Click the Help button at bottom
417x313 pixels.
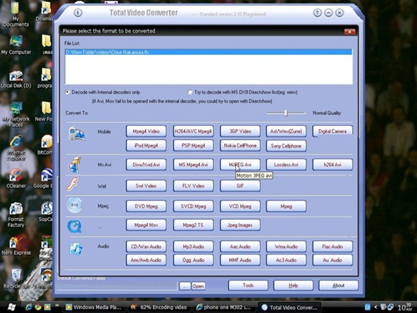pos(293,285)
